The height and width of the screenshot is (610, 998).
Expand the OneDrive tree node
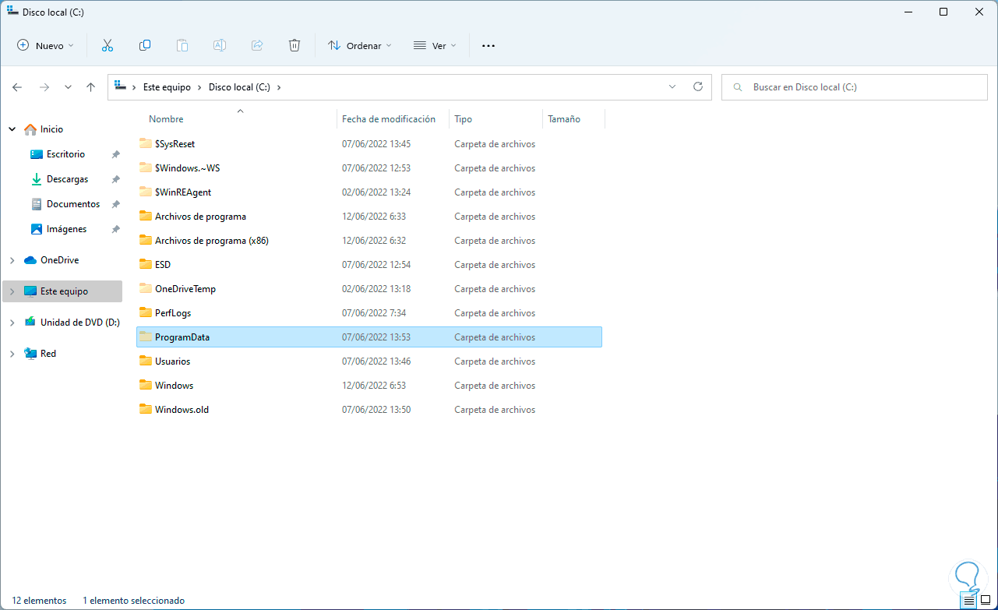[x=12, y=260]
